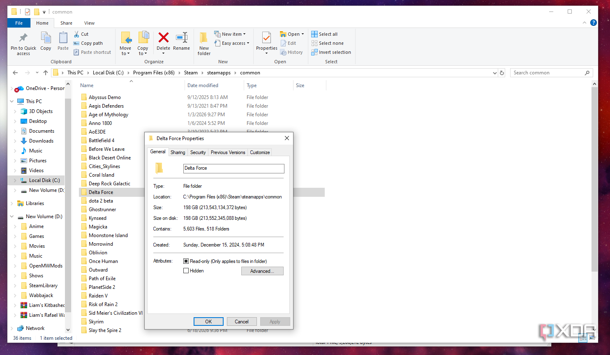610x355 pixels.
Task: Toggle the Read-only attribute checkbox
Action: point(186,261)
